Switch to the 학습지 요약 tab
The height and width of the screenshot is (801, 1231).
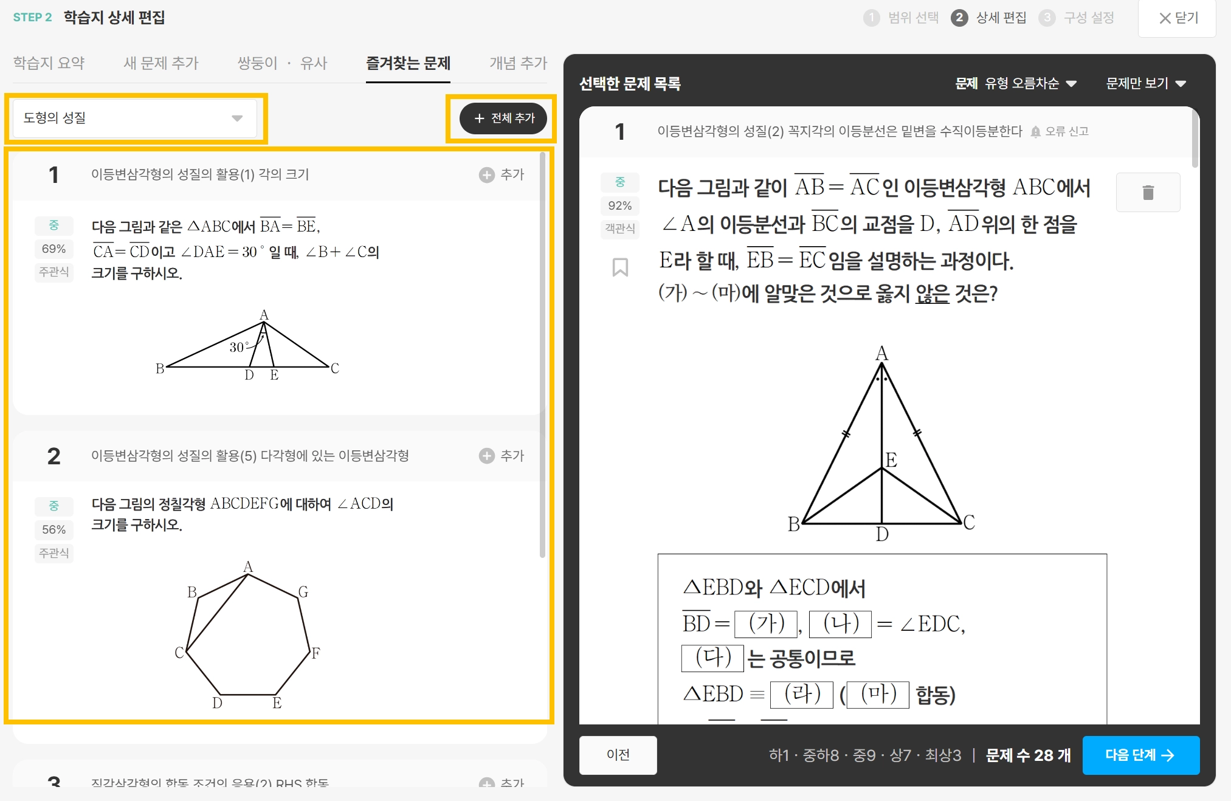coord(49,63)
